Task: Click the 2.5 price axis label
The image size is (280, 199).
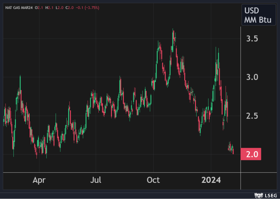Action: click(252, 116)
